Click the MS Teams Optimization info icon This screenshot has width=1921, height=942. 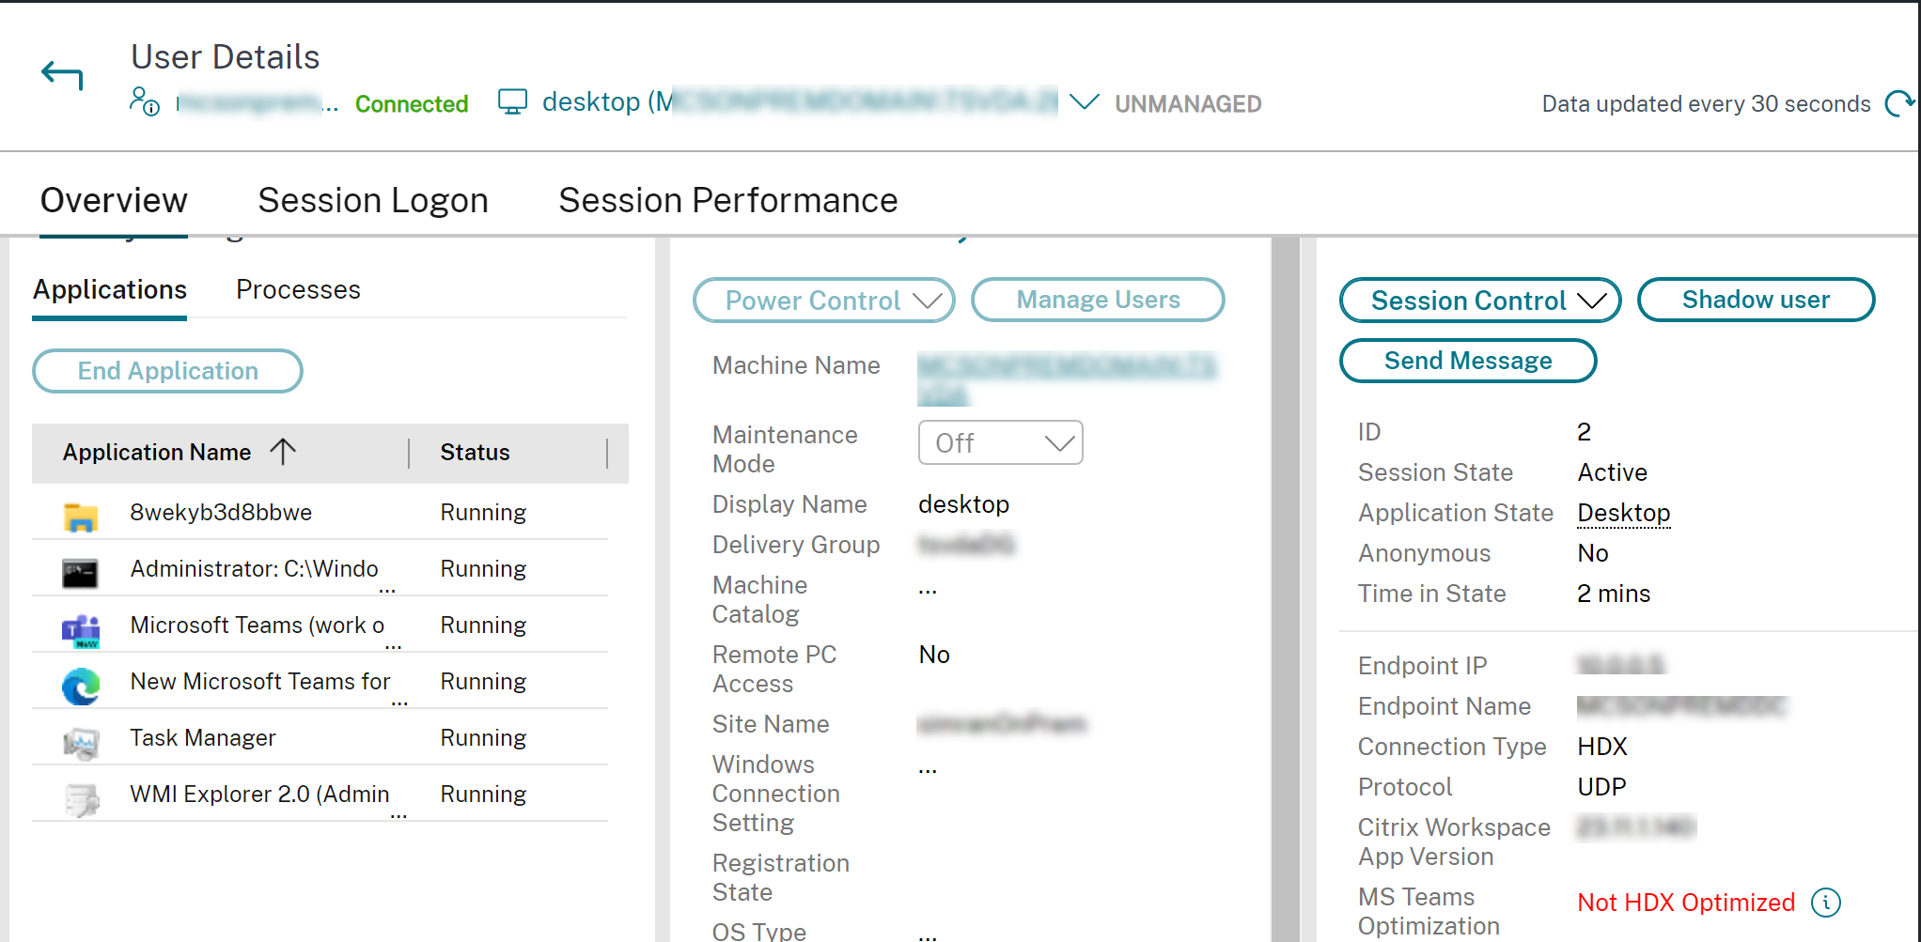1826,903
